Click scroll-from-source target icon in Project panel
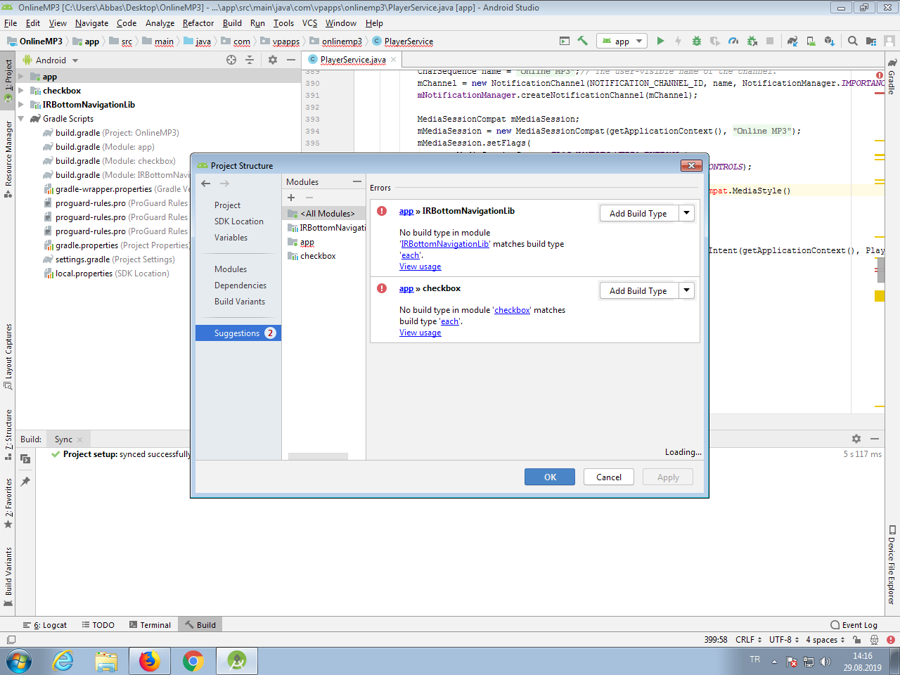 coord(231,60)
